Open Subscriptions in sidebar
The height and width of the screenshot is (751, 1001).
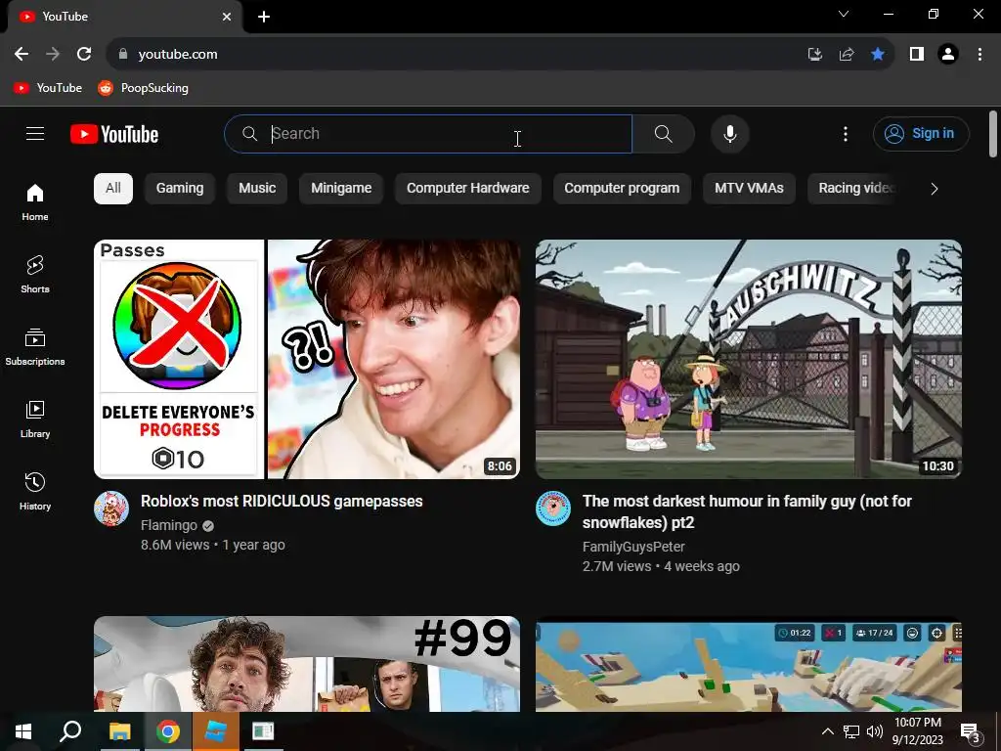(35, 347)
